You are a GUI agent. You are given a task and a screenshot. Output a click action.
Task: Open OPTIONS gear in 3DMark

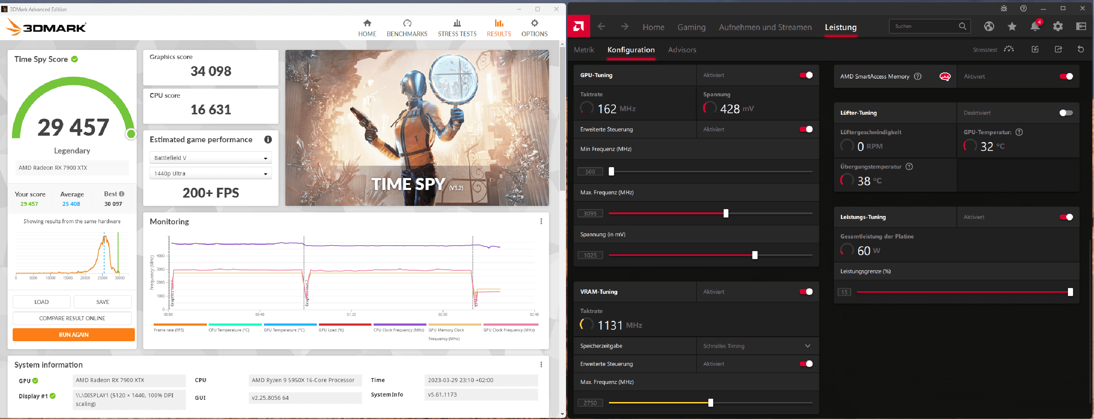click(534, 28)
